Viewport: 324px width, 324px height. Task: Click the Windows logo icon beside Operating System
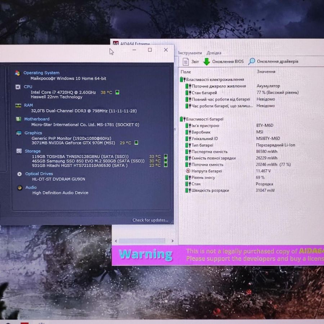pyautogui.click(x=18, y=73)
